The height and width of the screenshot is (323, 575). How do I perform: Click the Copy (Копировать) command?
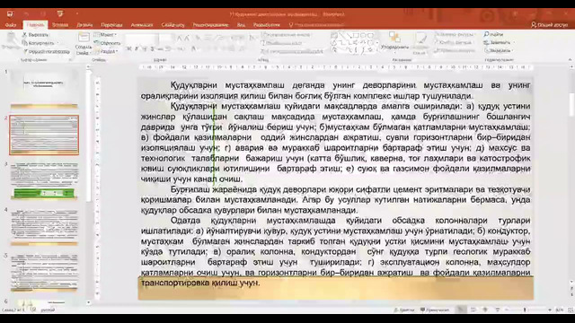point(38,43)
